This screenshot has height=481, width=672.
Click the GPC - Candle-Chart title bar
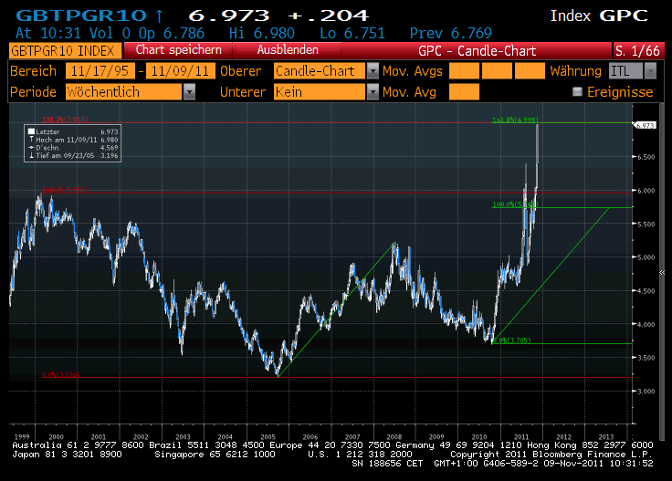[x=477, y=51]
